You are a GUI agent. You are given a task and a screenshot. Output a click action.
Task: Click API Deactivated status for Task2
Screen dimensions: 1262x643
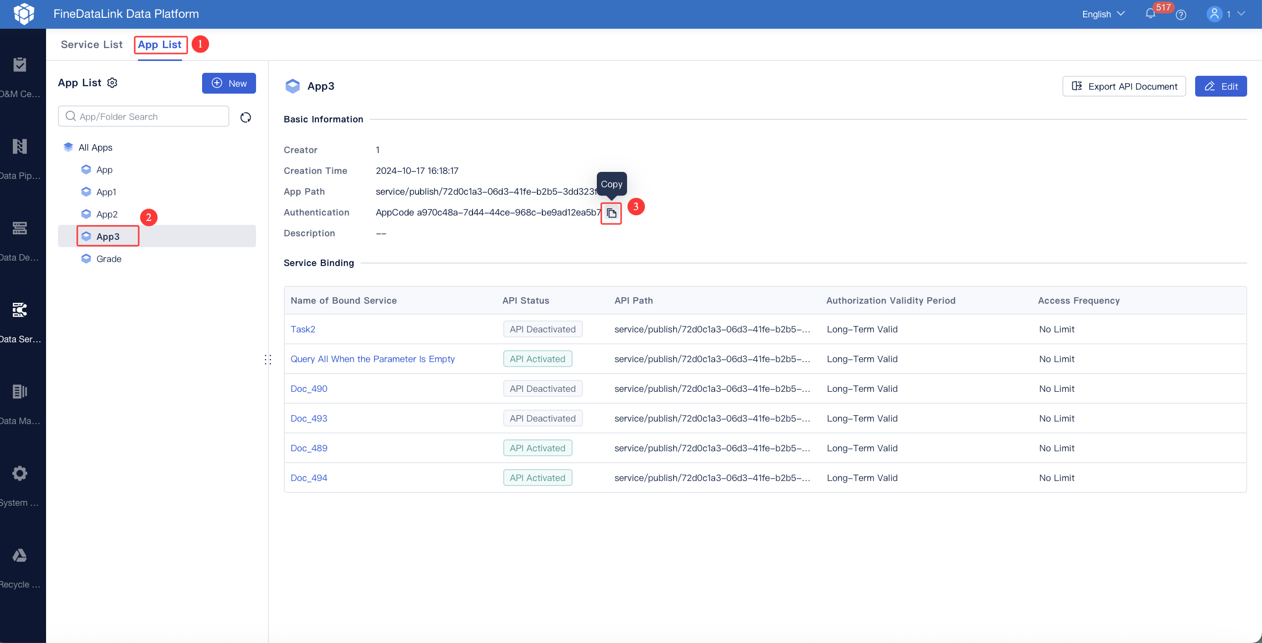tap(543, 329)
